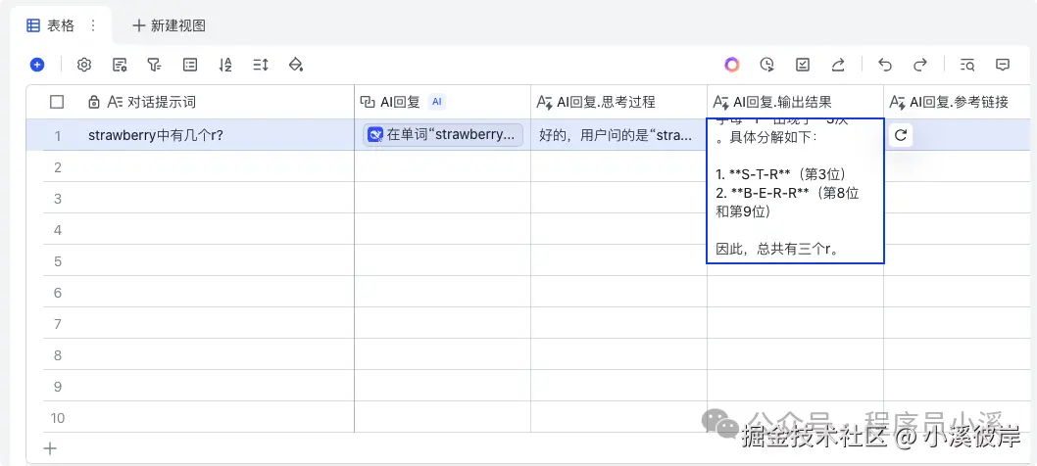Switch to the 表格 view tab
1037x466 pixels.
[x=51, y=25]
